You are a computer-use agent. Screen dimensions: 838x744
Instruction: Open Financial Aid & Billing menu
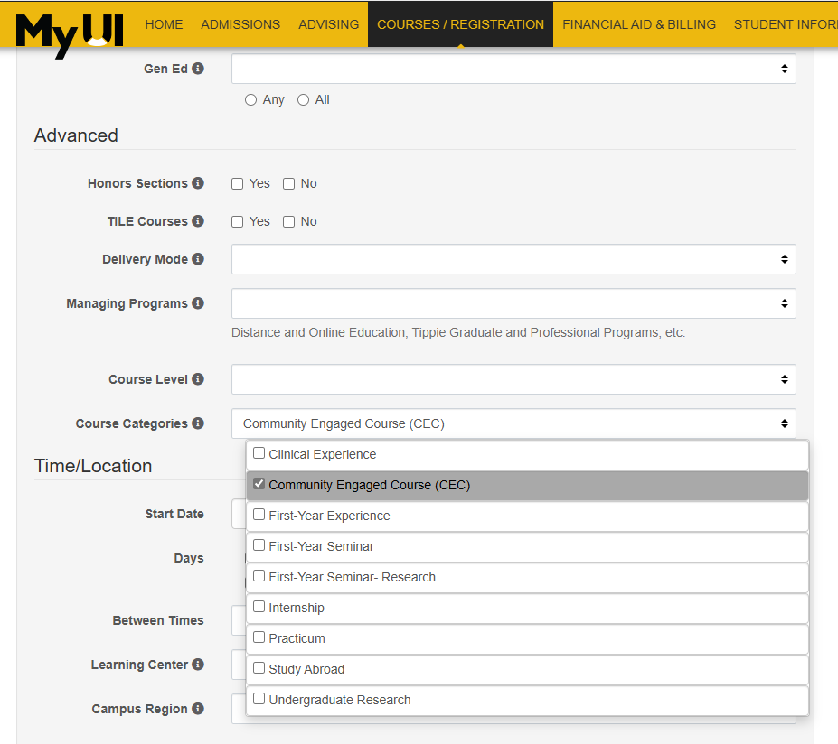639,24
